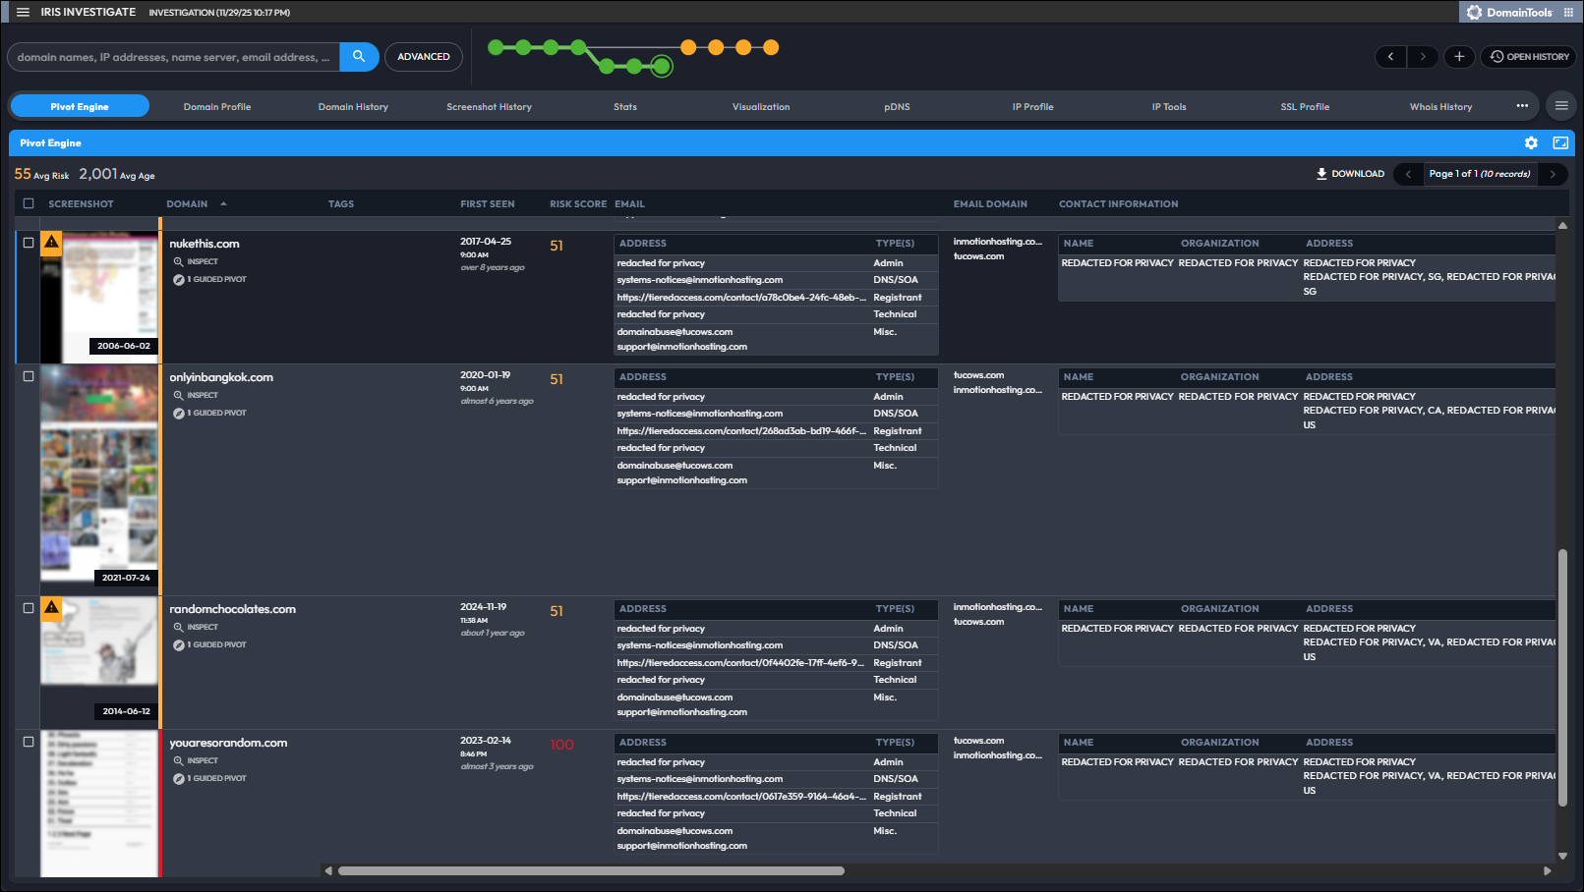Viewport: 1584px width, 892px height.
Task: Open the DomainTools apps grid icon
Action: pos(1568,12)
